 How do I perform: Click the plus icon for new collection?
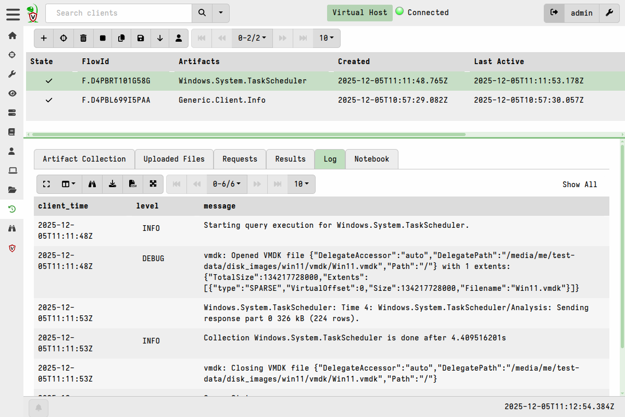tap(44, 38)
